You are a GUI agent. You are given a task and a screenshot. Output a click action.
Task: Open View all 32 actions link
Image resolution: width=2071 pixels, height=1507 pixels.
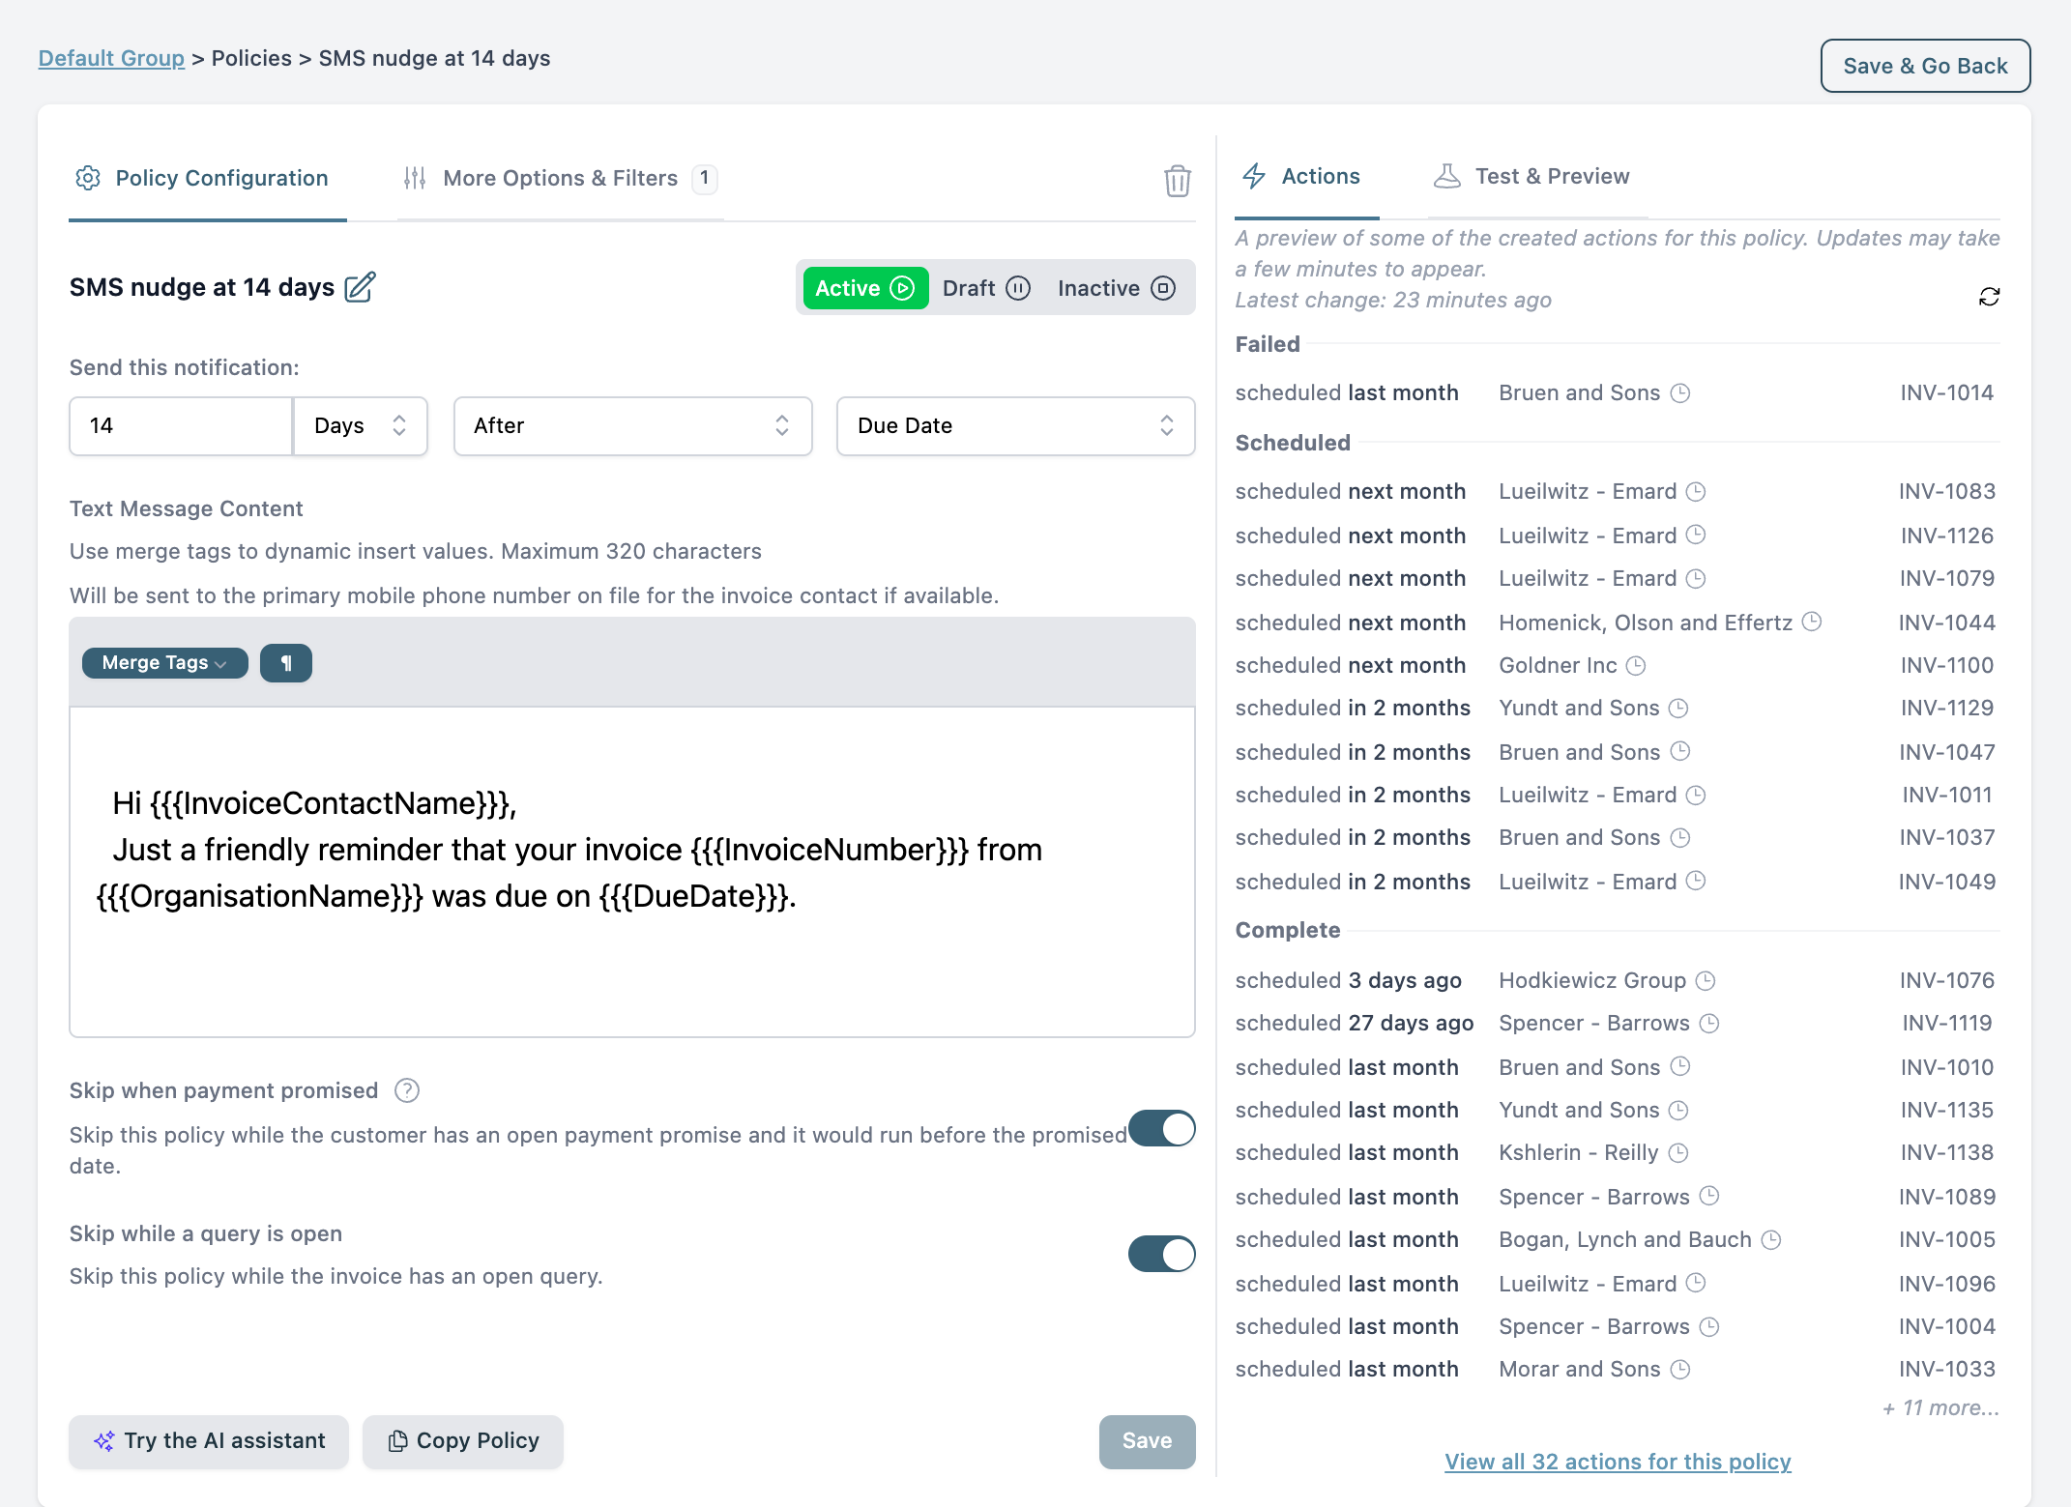(1618, 1463)
